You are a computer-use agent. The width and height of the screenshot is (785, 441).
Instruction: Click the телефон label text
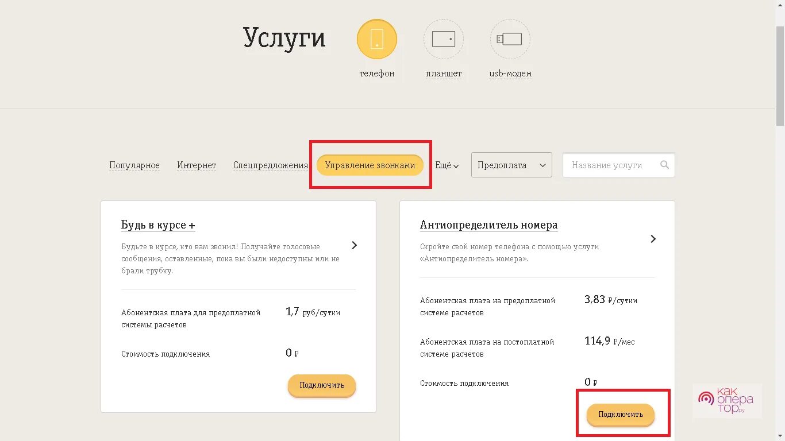pos(377,73)
